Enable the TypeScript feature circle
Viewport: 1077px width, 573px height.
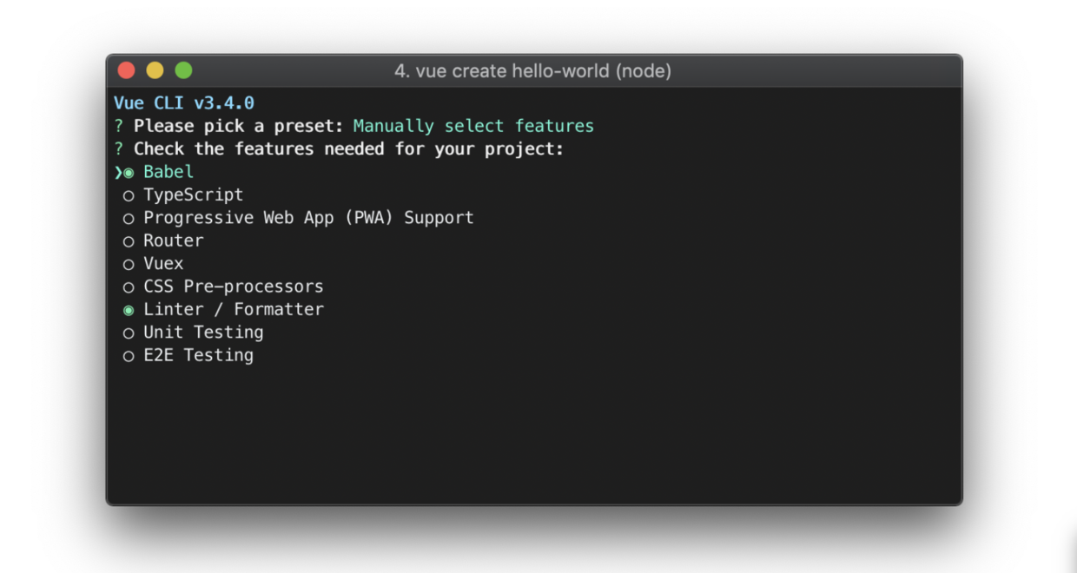tap(129, 195)
